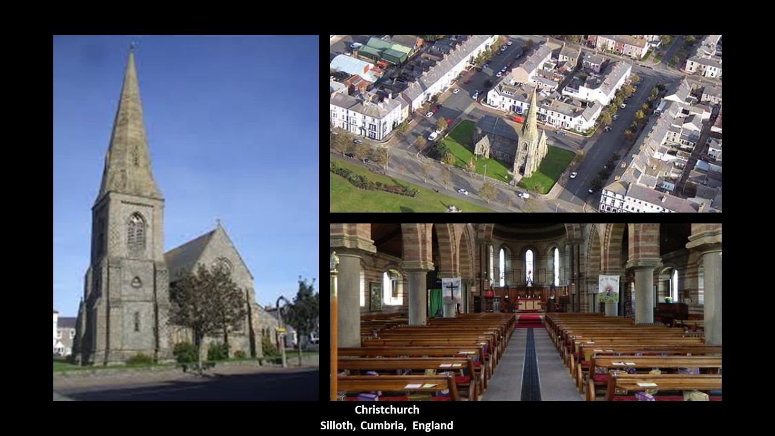
Task: Click the church exterior photo on the left
Action: pos(186,218)
